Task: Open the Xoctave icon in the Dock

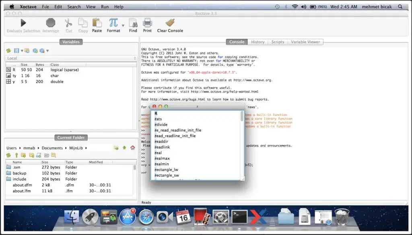Action: [x=258, y=217]
